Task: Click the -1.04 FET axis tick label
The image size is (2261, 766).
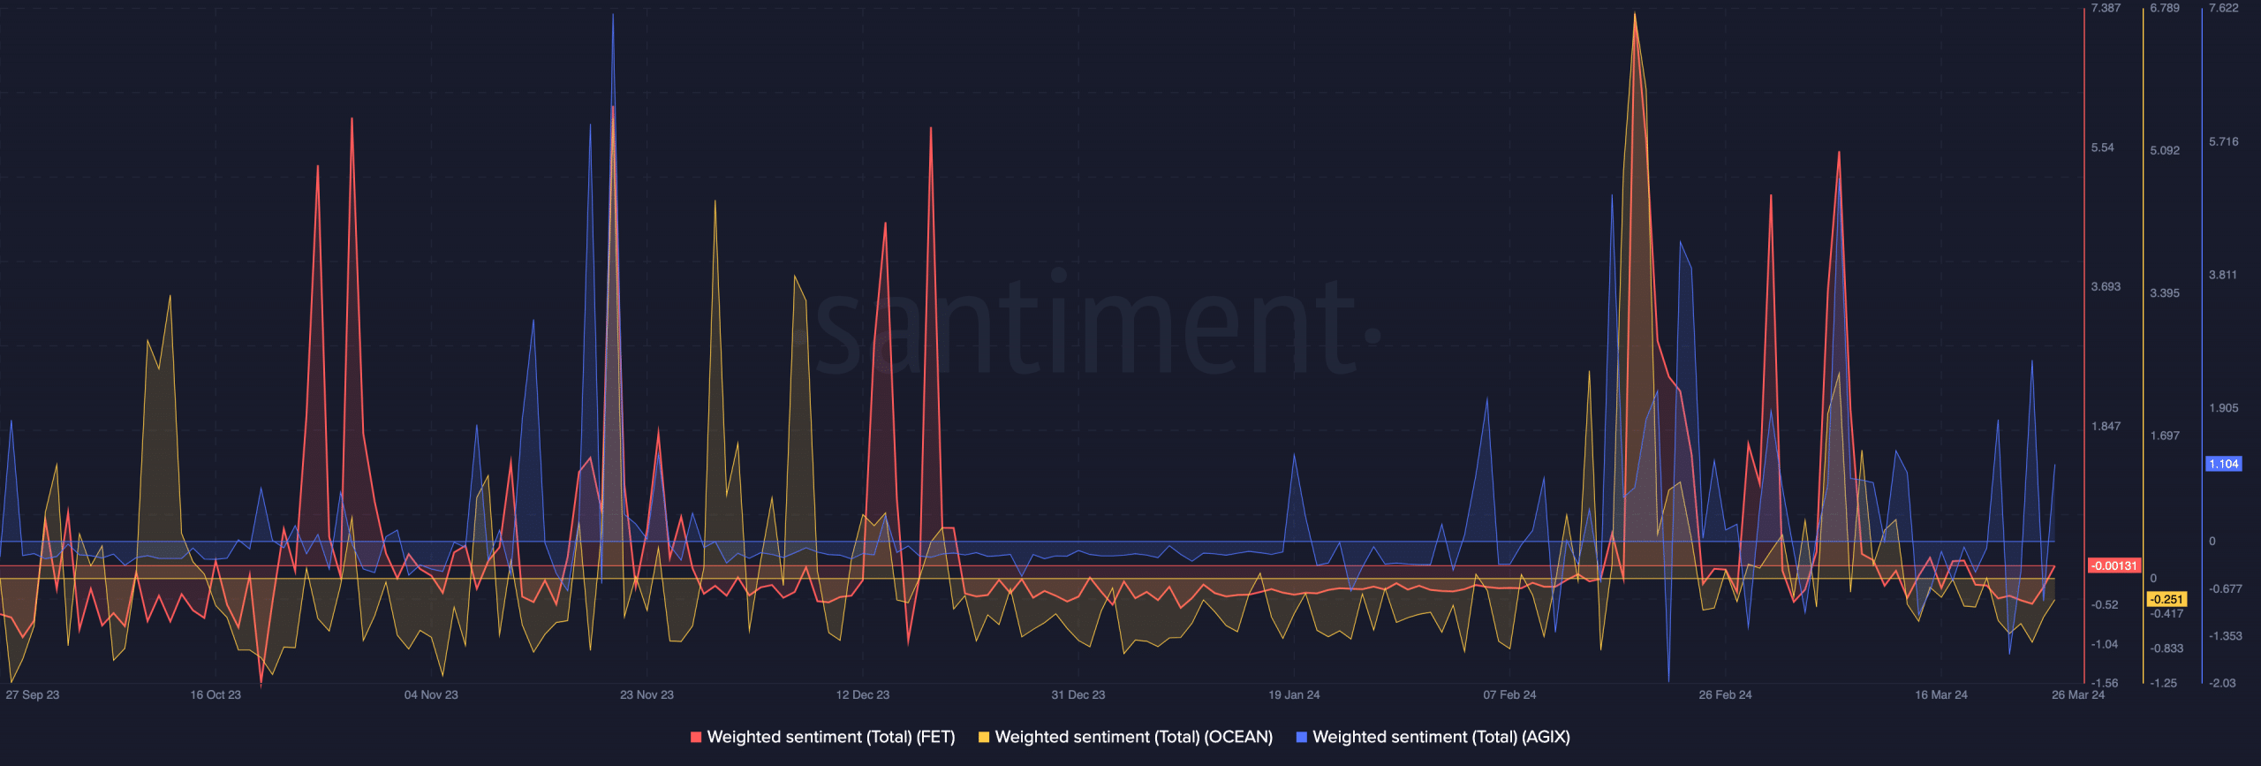Action: click(2105, 644)
